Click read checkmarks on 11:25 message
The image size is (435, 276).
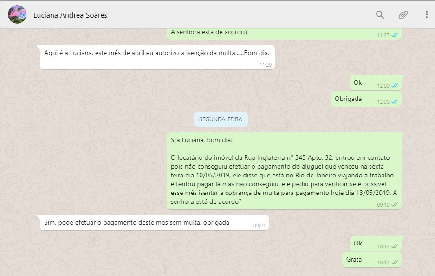point(395,35)
